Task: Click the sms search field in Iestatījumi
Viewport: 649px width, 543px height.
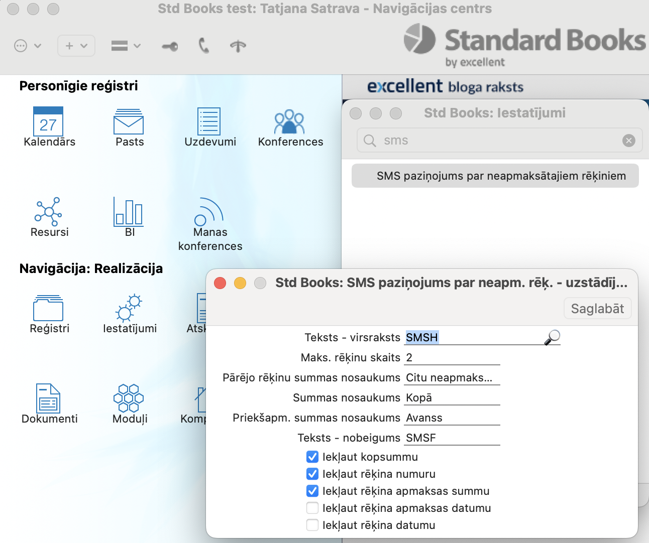Action: [x=500, y=141]
